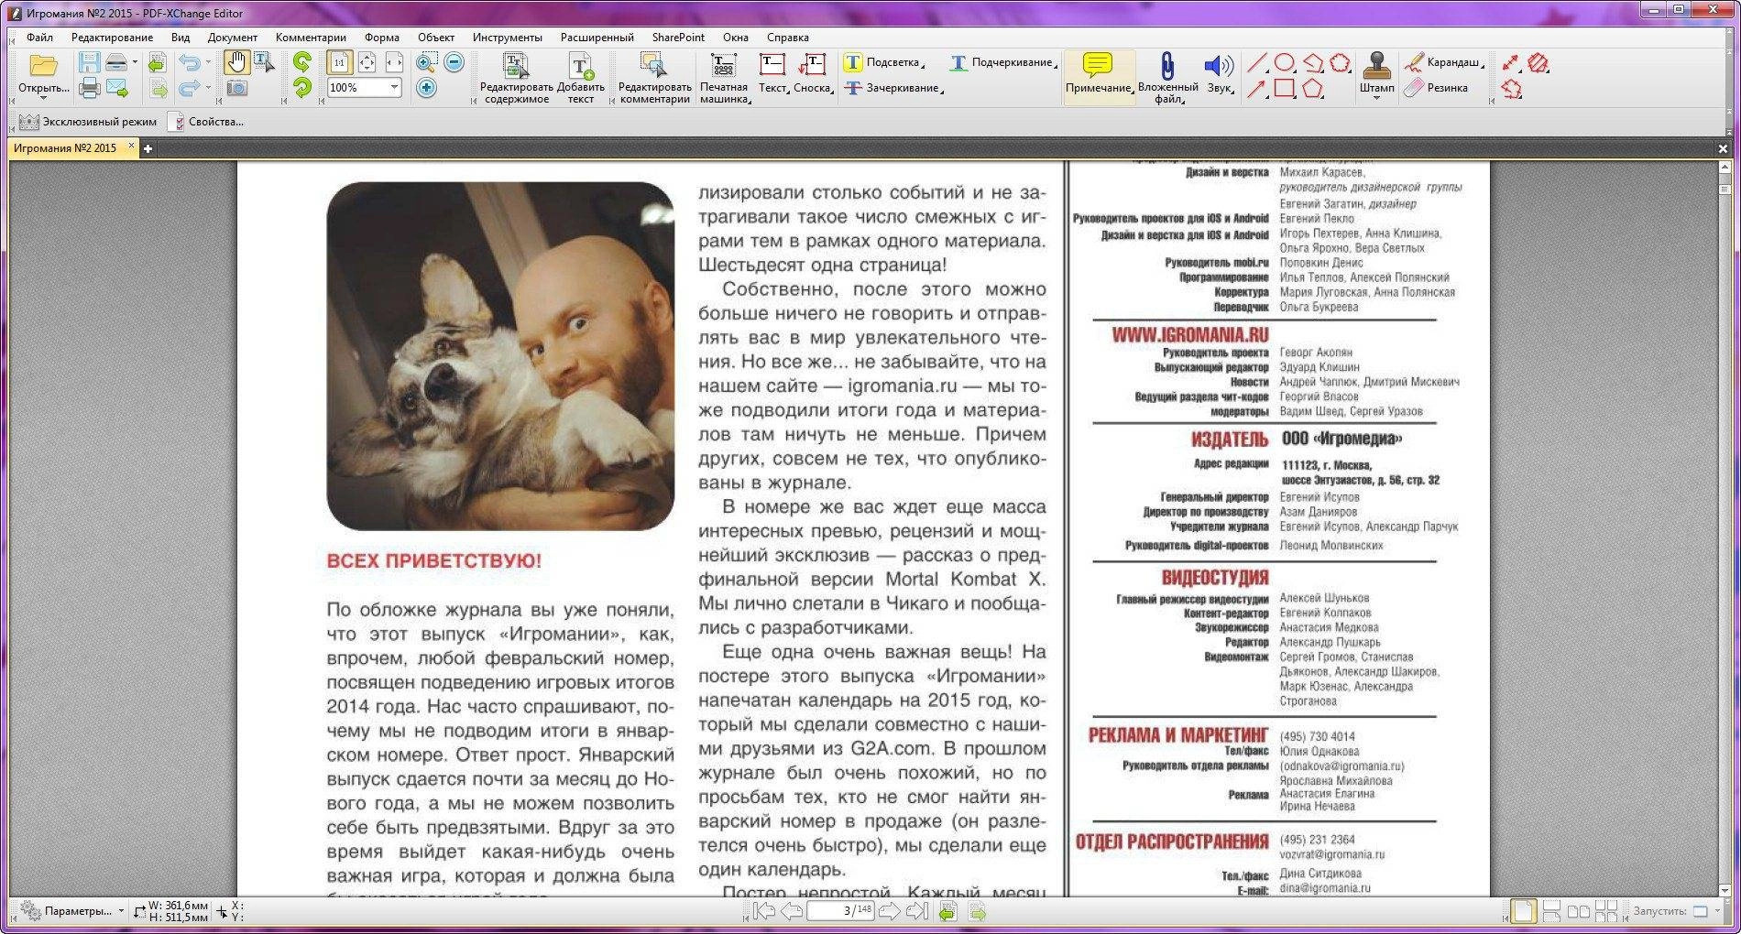Rotate page counter-clockwise with lower green arrow
Image resolution: width=1741 pixels, height=934 pixels.
(301, 88)
